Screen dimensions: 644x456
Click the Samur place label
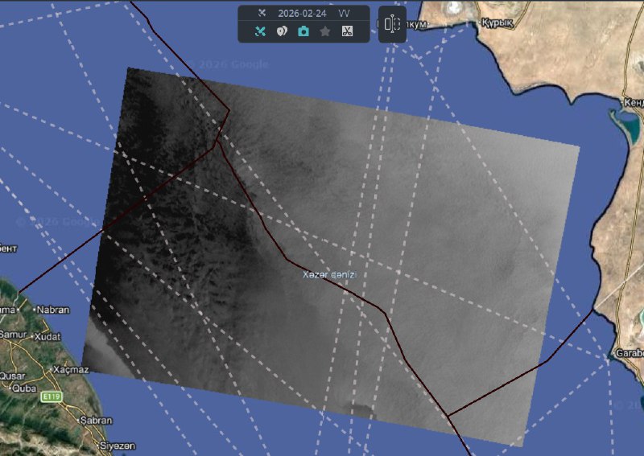[x=13, y=334]
